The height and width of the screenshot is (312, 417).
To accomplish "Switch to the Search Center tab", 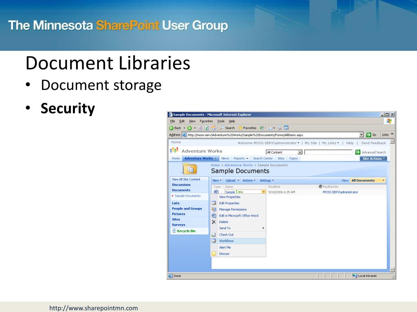I will coord(263,158).
